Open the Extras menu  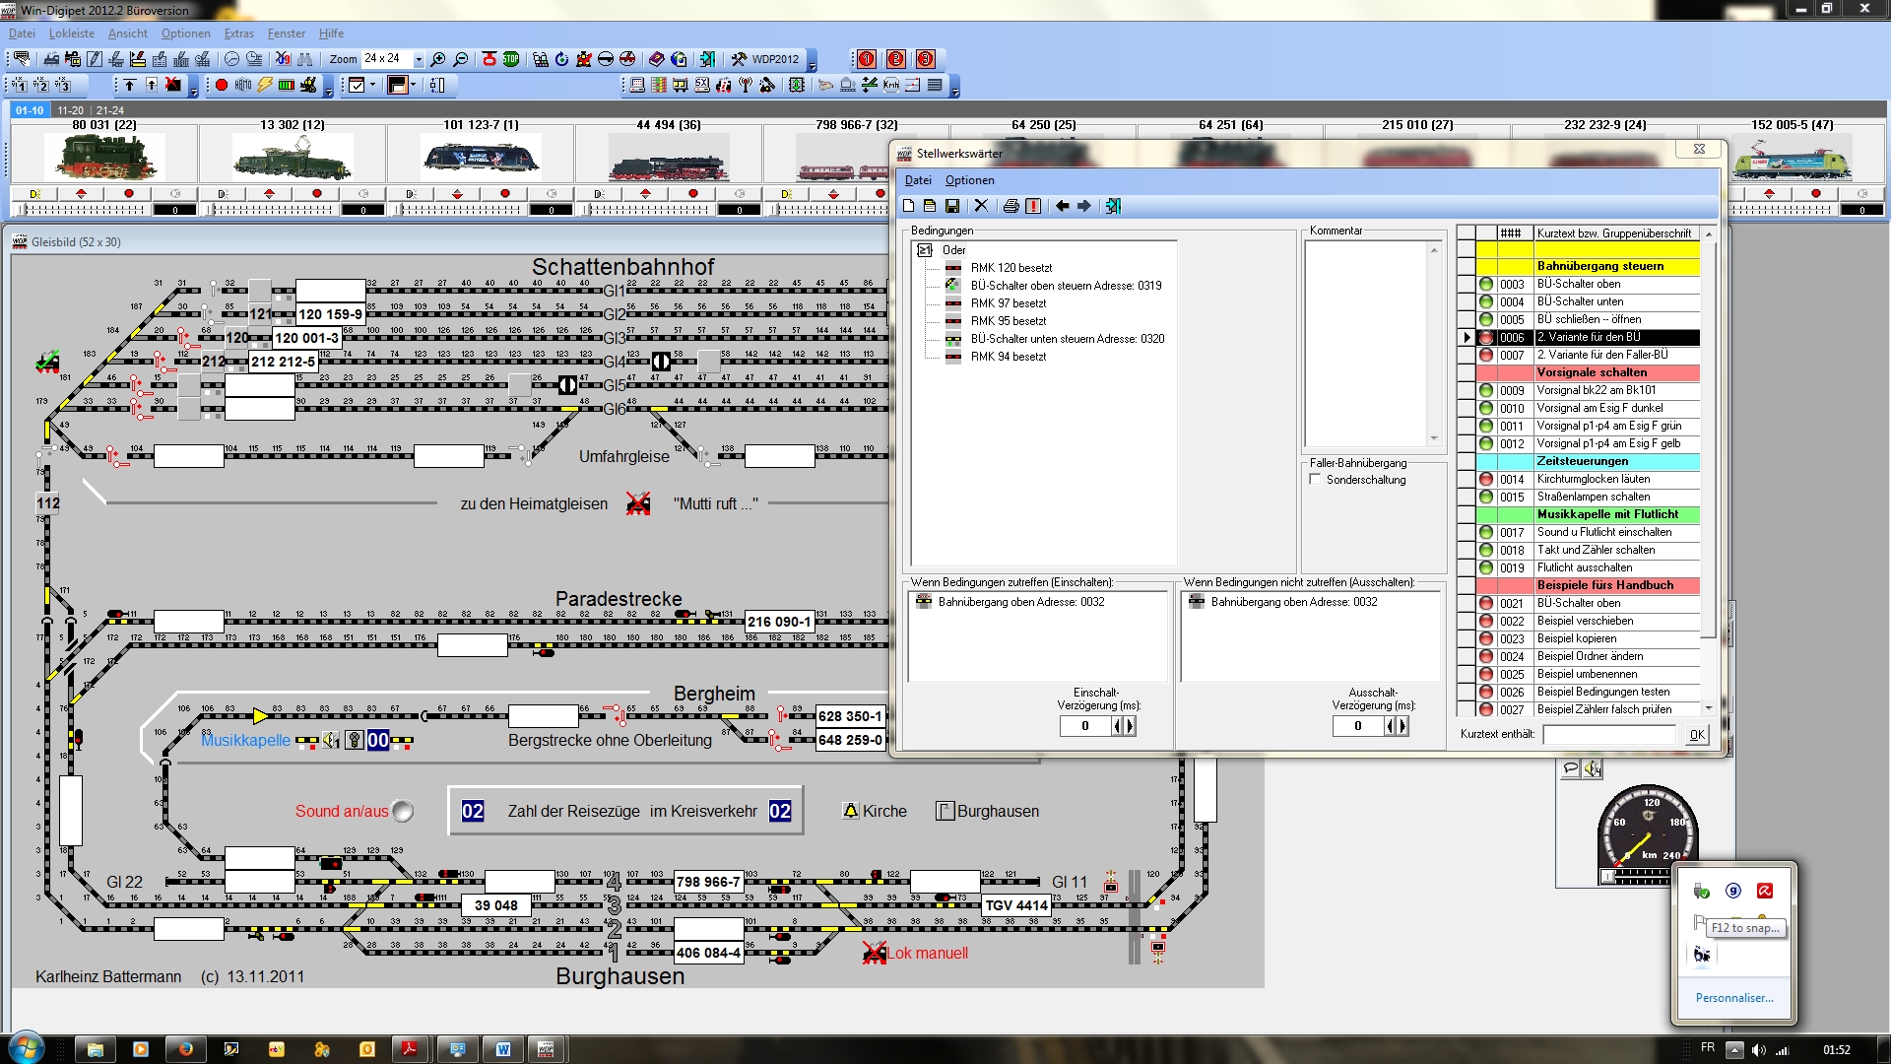239,33
